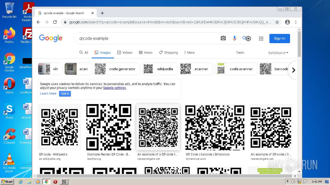Open a new tab with plus button

(x=102, y=13)
